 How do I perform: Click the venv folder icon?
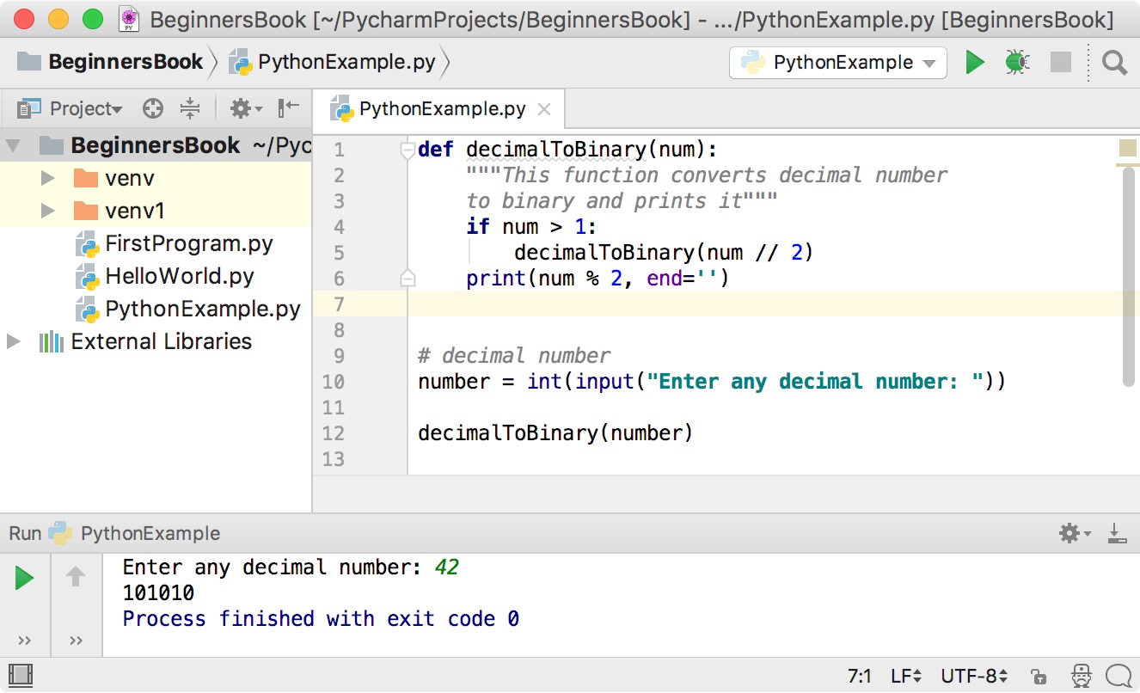[x=85, y=179]
